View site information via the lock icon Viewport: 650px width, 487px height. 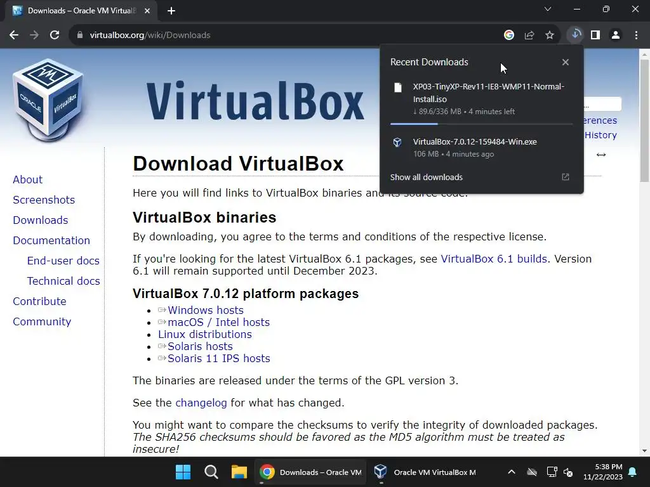pyautogui.click(x=80, y=36)
